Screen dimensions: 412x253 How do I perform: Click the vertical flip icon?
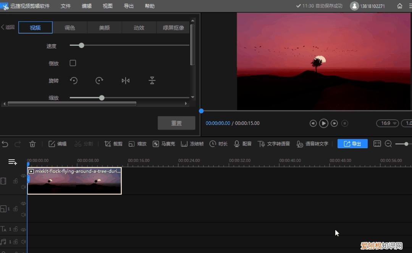(x=152, y=80)
